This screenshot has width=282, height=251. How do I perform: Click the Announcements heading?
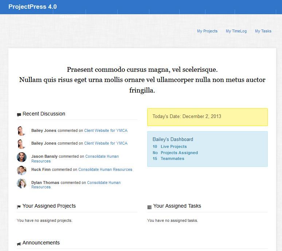click(41, 243)
